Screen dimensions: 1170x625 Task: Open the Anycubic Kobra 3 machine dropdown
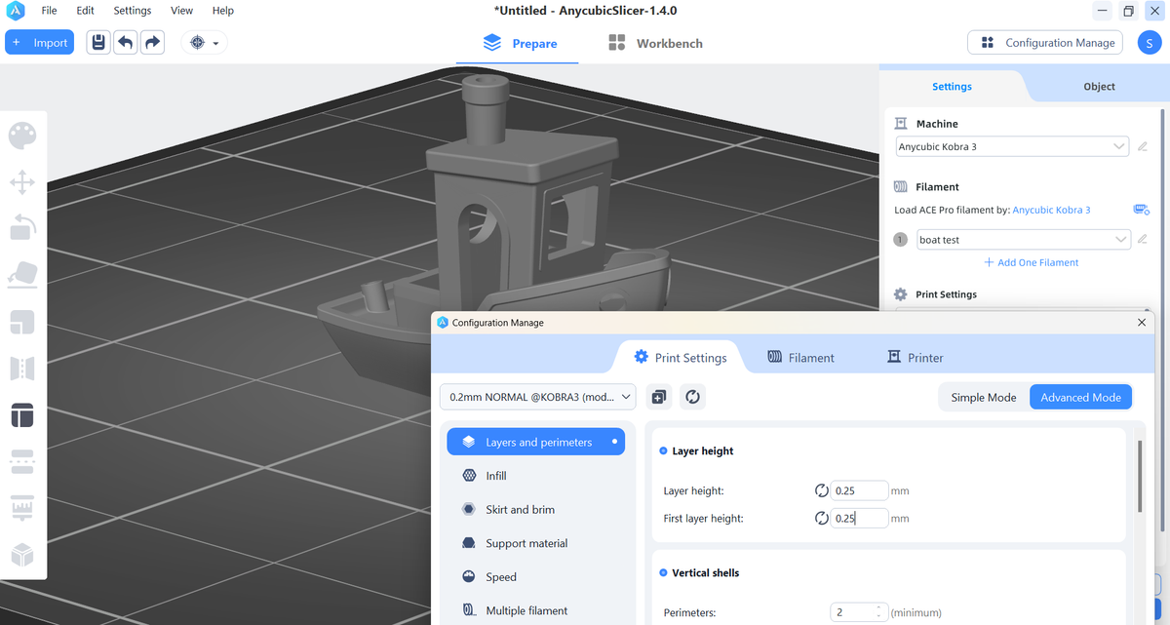click(1012, 147)
